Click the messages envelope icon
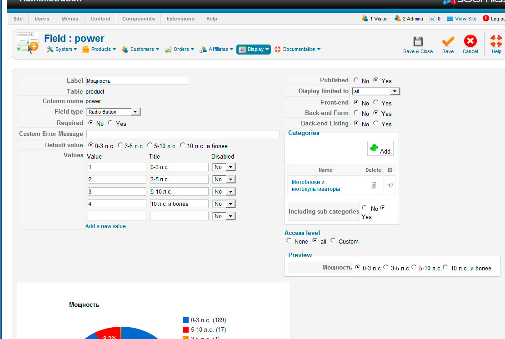The image size is (505, 339). [x=432, y=19]
